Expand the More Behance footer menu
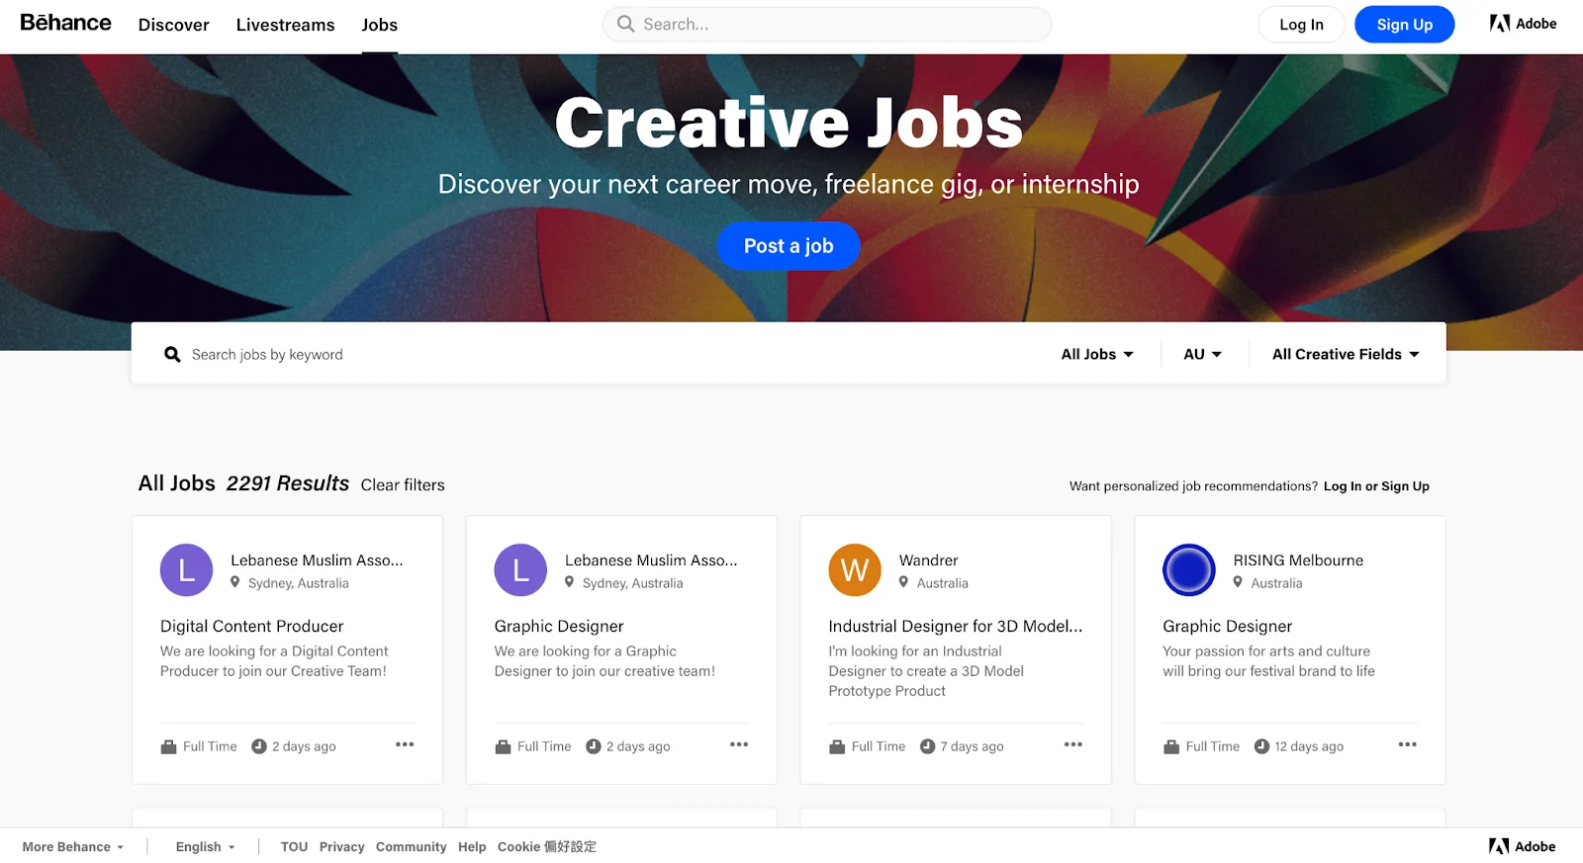This screenshot has width=1583, height=863. pyautogui.click(x=73, y=847)
